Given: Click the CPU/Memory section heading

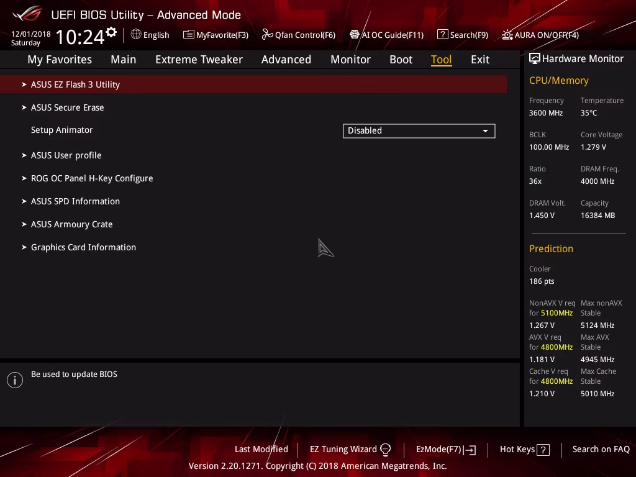Looking at the screenshot, I should coord(558,80).
